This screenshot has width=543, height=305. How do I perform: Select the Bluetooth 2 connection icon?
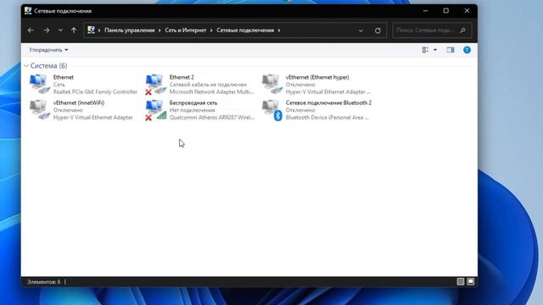(x=272, y=110)
